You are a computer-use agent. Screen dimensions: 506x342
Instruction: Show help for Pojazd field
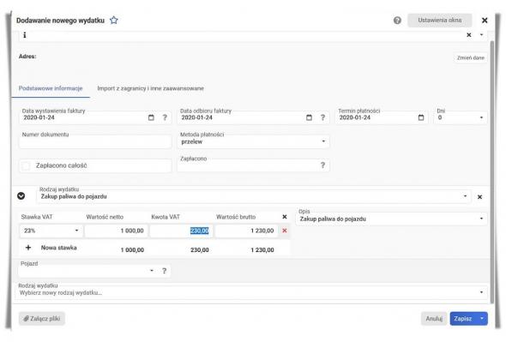click(x=165, y=271)
